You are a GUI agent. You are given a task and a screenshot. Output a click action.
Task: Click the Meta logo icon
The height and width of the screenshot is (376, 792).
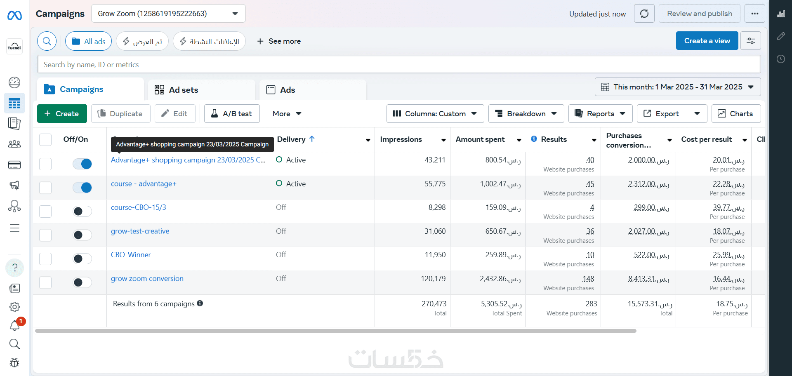(x=14, y=16)
